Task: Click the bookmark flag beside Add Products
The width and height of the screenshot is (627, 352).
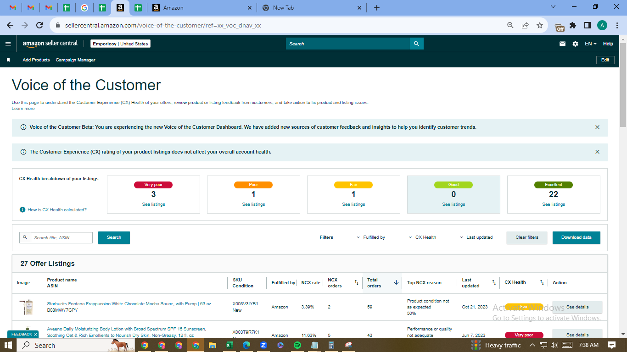Action: (x=8, y=60)
